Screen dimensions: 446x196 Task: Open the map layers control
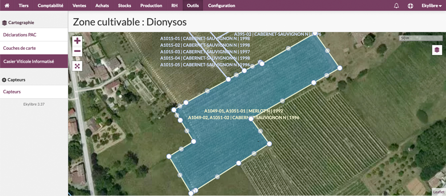tap(437, 50)
